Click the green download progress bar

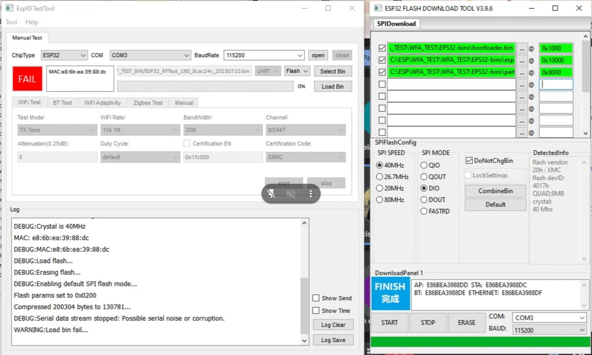(x=480, y=342)
